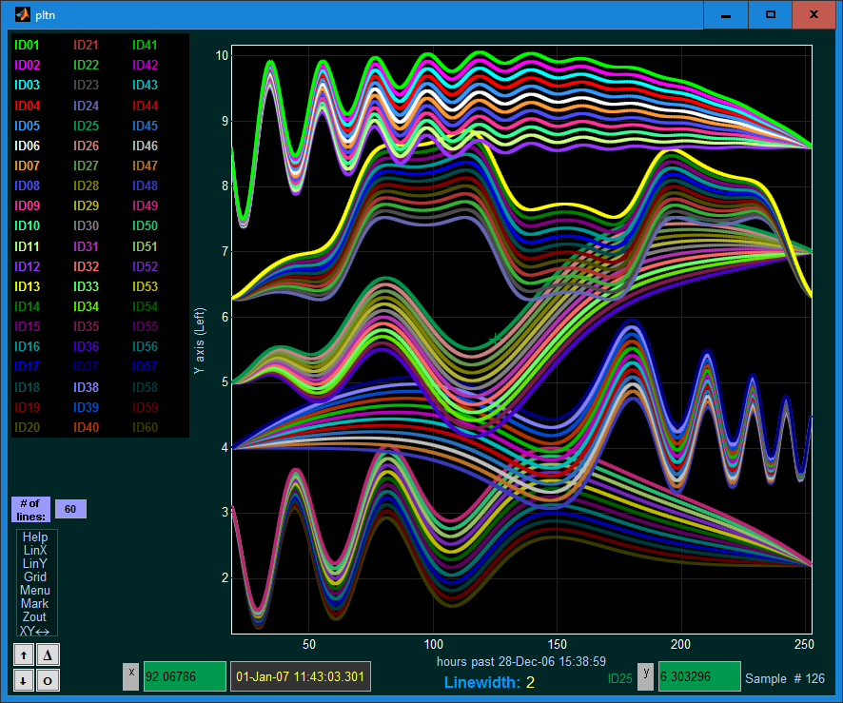The image size is (843, 703).
Task: Click the gray Y label button
Action: 646,676
